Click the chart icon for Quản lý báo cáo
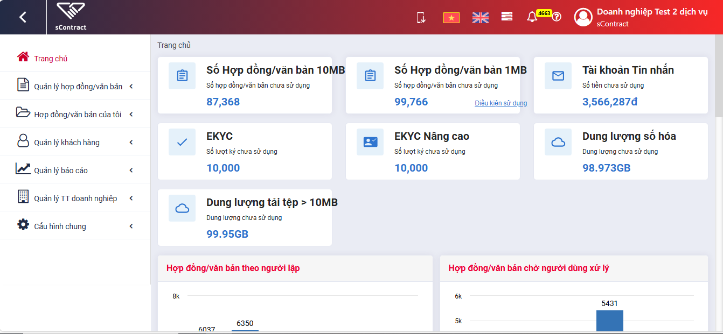The height and width of the screenshot is (334, 723). point(23,168)
